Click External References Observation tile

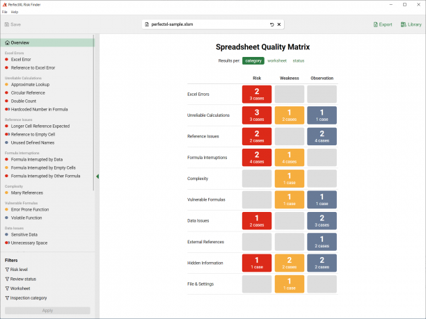point(322,242)
